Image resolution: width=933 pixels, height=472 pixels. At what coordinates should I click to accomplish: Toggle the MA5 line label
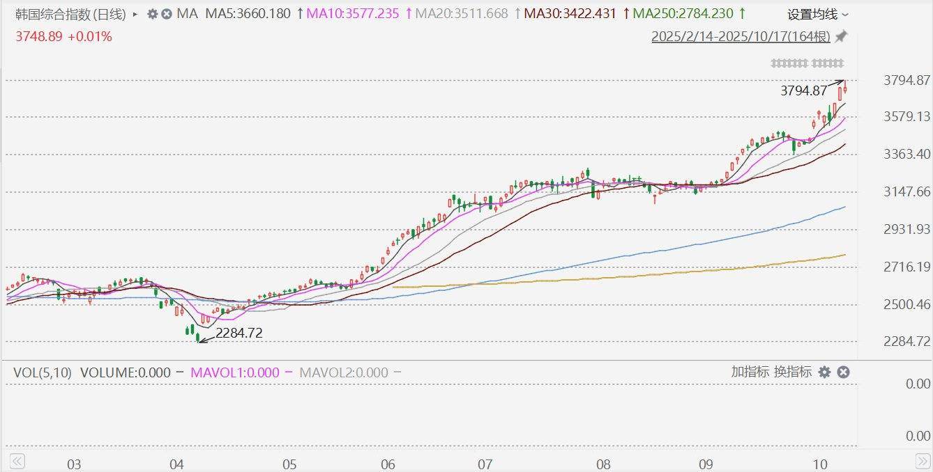[248, 14]
